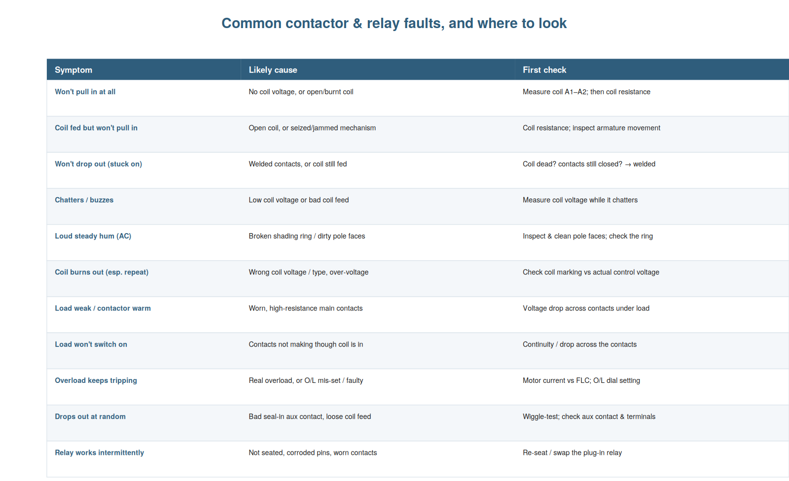Select "Coil burns out (esp. repeat)" symptom
Viewport: 789px width, 481px height.
coord(102,272)
